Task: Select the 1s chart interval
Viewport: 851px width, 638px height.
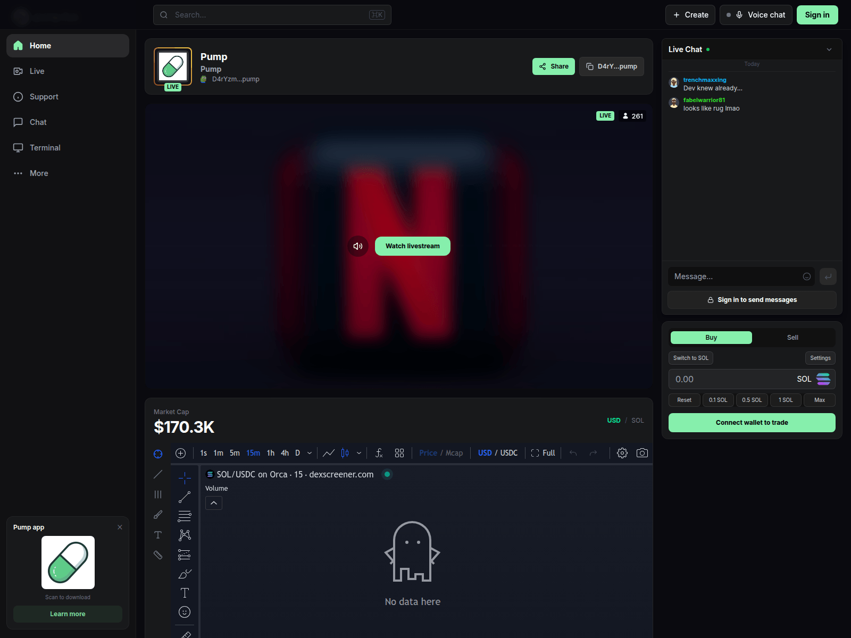Action: click(204, 453)
